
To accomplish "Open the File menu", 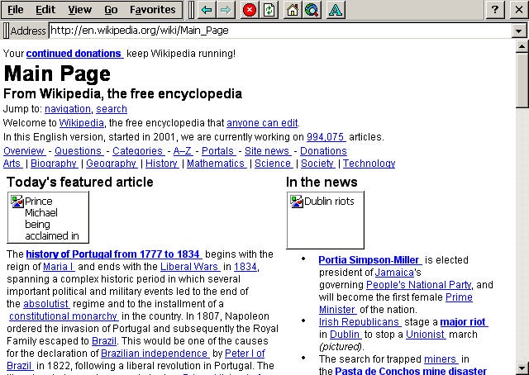I will point(16,9).
